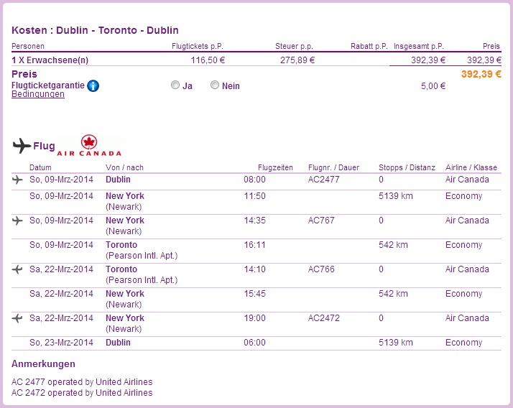Image resolution: width=513 pixels, height=408 pixels.
Task: Click the guarantee fee 5,00 €
Action: [433, 86]
